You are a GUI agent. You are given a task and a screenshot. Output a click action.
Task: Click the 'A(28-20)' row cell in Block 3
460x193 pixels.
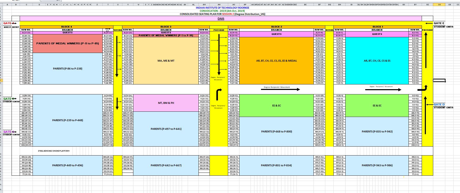(x=128, y=33)
